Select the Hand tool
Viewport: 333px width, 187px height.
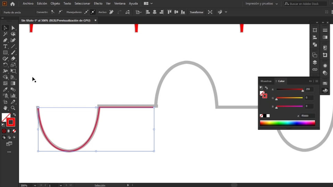(5, 108)
